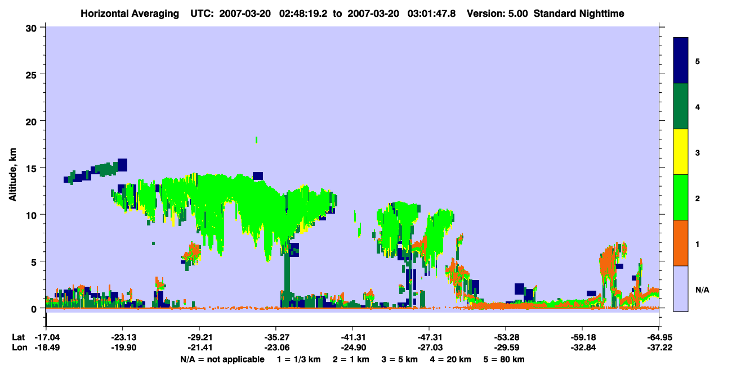Click longitude value -23.06

[276, 348]
